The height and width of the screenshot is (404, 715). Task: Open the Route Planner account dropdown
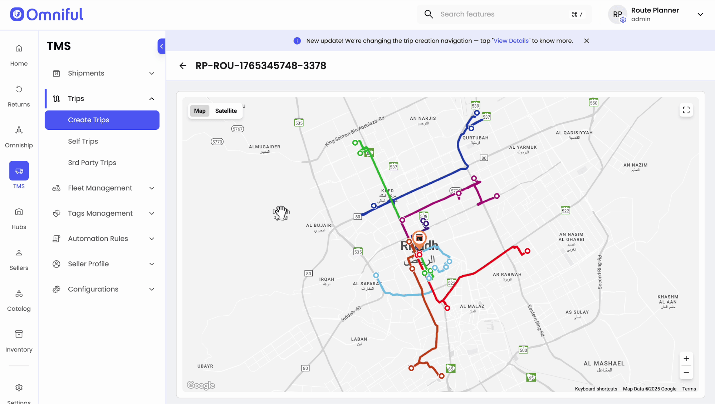(700, 15)
